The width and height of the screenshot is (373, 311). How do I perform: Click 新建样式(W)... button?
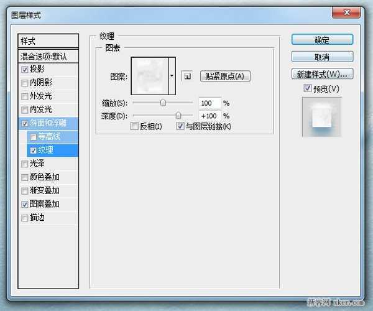(322, 74)
